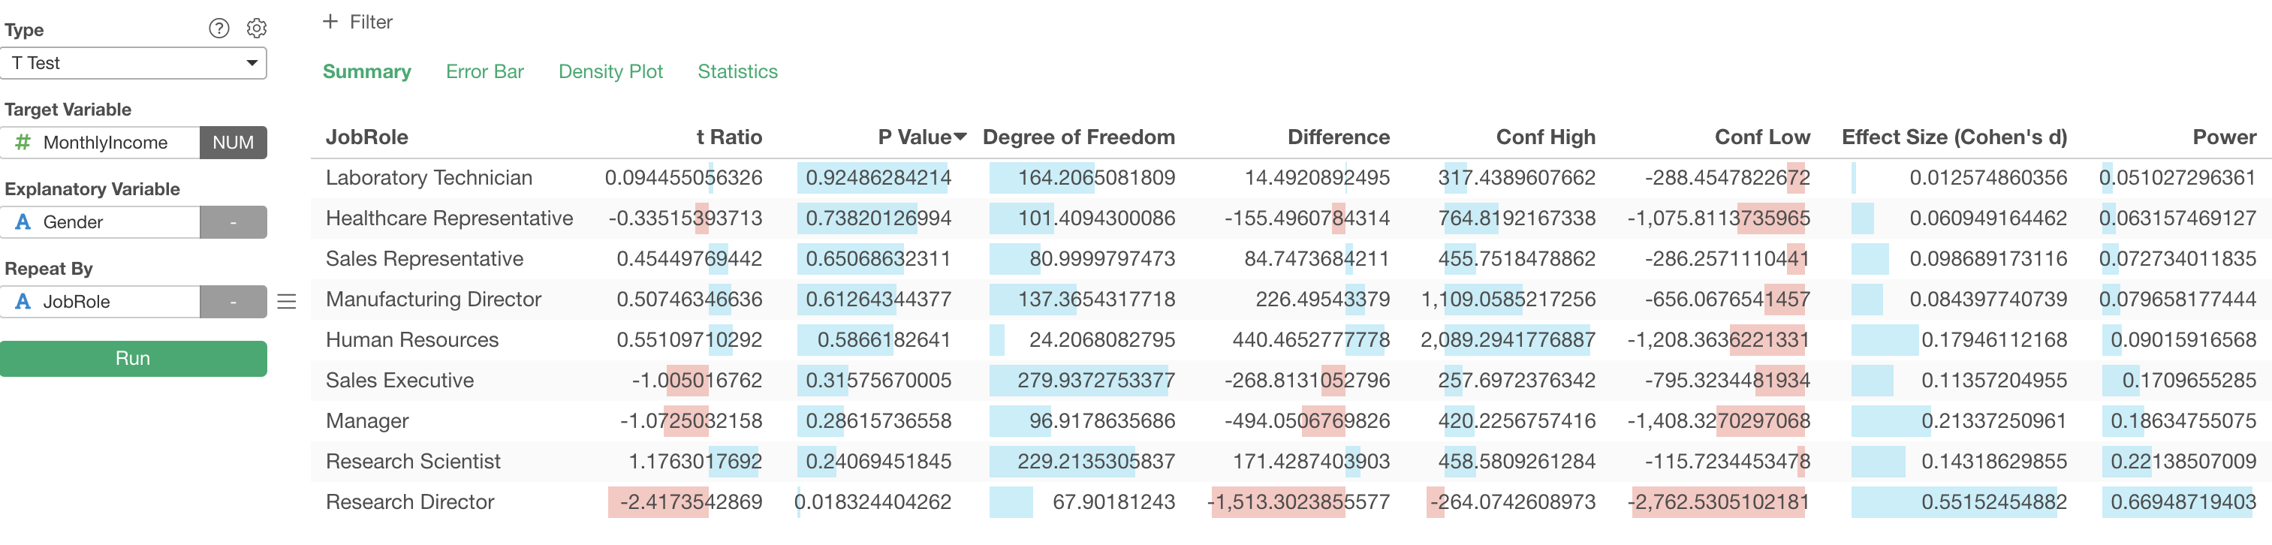Open the Gender variable function dropdown
The width and height of the screenshot is (2272, 545).
(x=233, y=222)
